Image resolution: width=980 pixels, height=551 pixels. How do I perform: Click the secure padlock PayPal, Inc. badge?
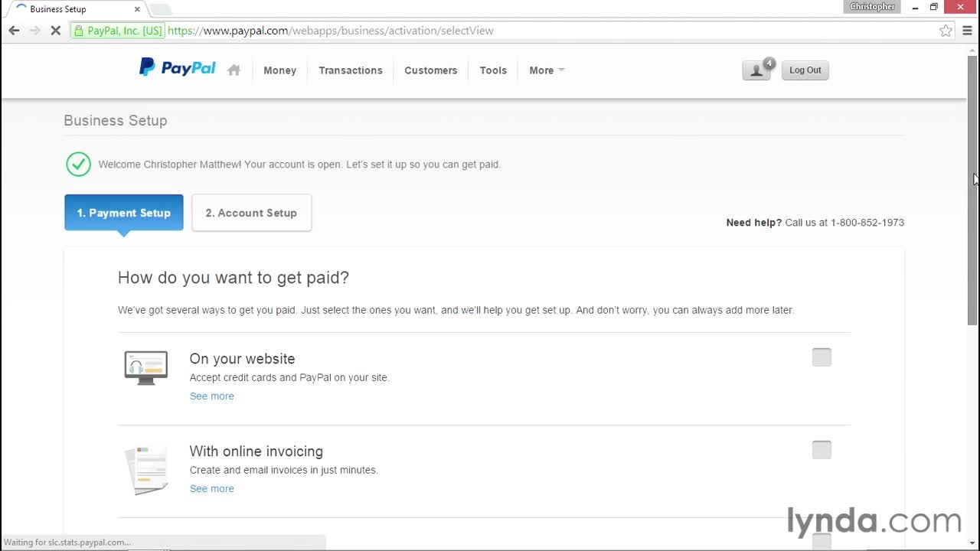[x=118, y=31]
